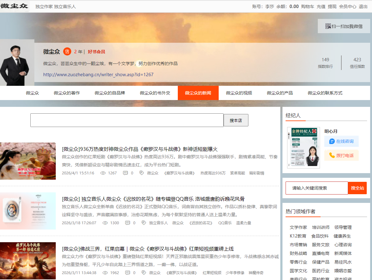This screenshot has width=372, height=280.
Task: Click the orange 信 verification badge
Action: [67, 52]
